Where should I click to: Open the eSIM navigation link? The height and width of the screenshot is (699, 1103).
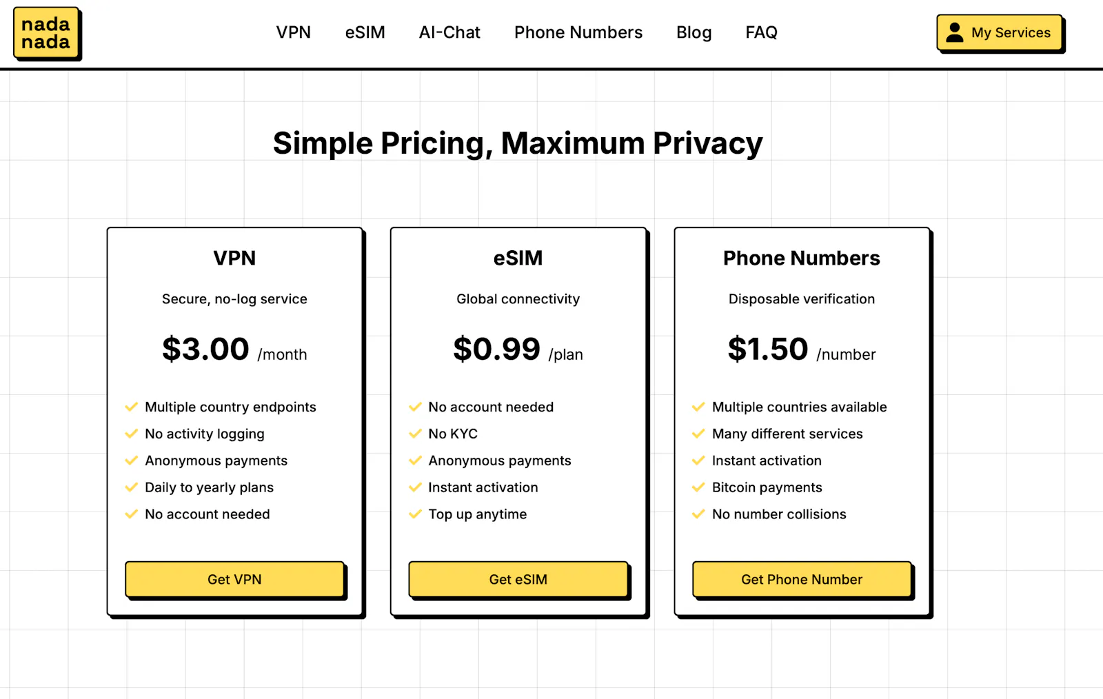tap(365, 32)
